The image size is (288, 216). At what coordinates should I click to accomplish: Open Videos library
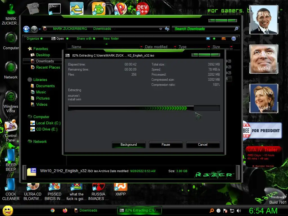(x=42, y=105)
